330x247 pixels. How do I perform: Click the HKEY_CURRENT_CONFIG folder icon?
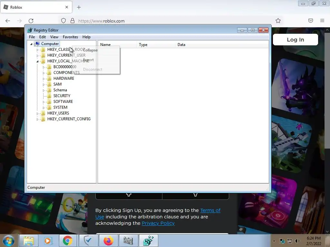click(43, 119)
